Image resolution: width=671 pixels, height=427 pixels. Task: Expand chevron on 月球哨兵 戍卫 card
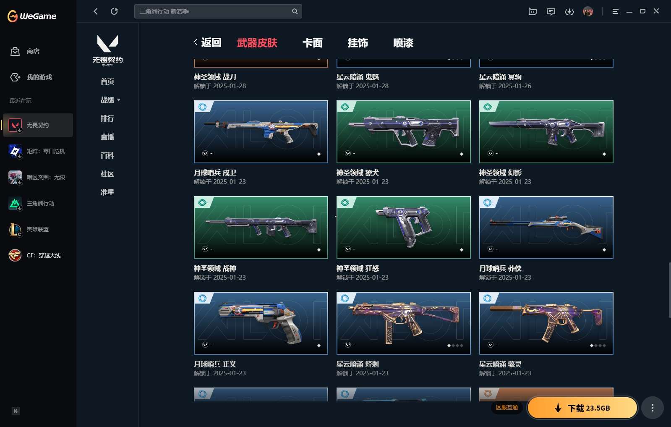click(205, 153)
